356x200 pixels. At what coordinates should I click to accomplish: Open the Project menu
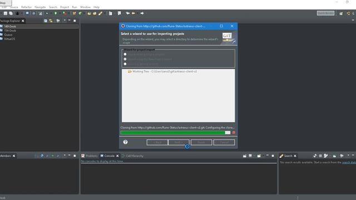(x=65, y=7)
